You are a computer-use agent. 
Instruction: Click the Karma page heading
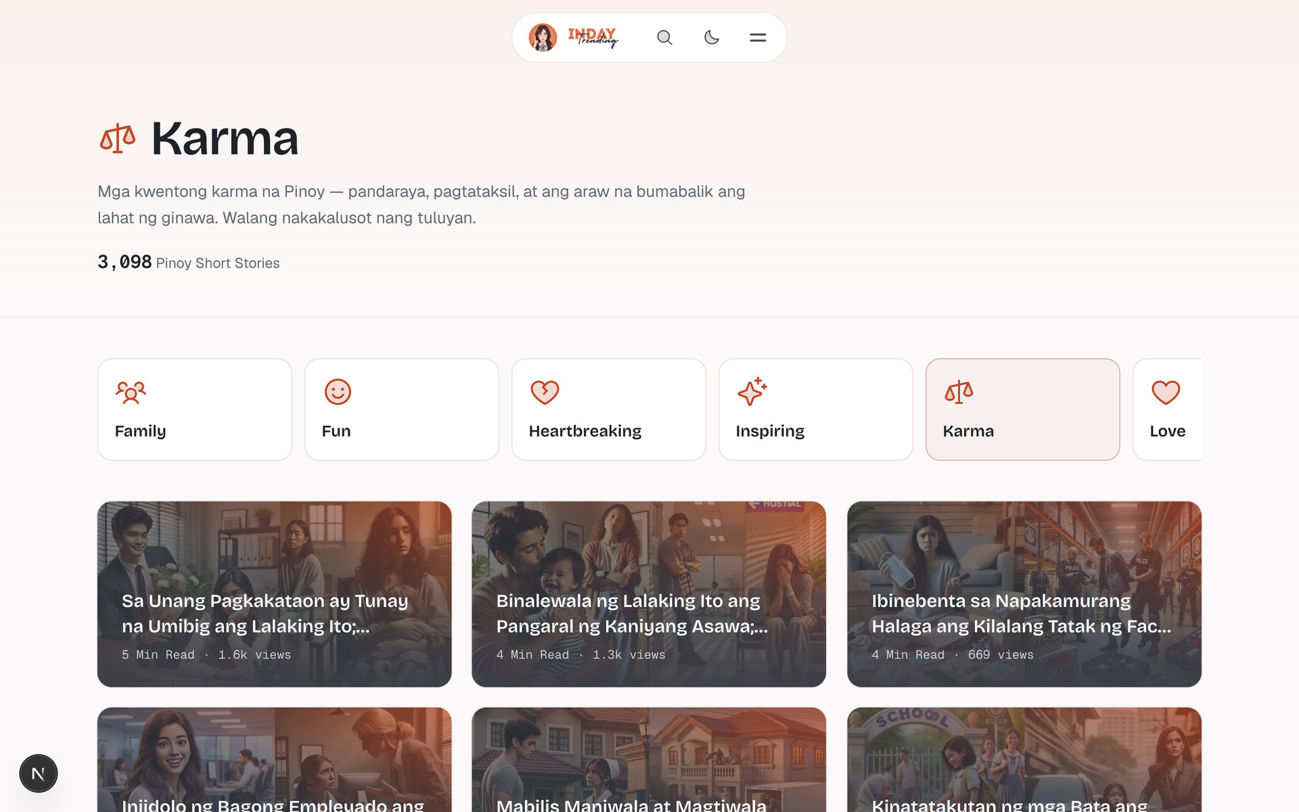coord(225,139)
